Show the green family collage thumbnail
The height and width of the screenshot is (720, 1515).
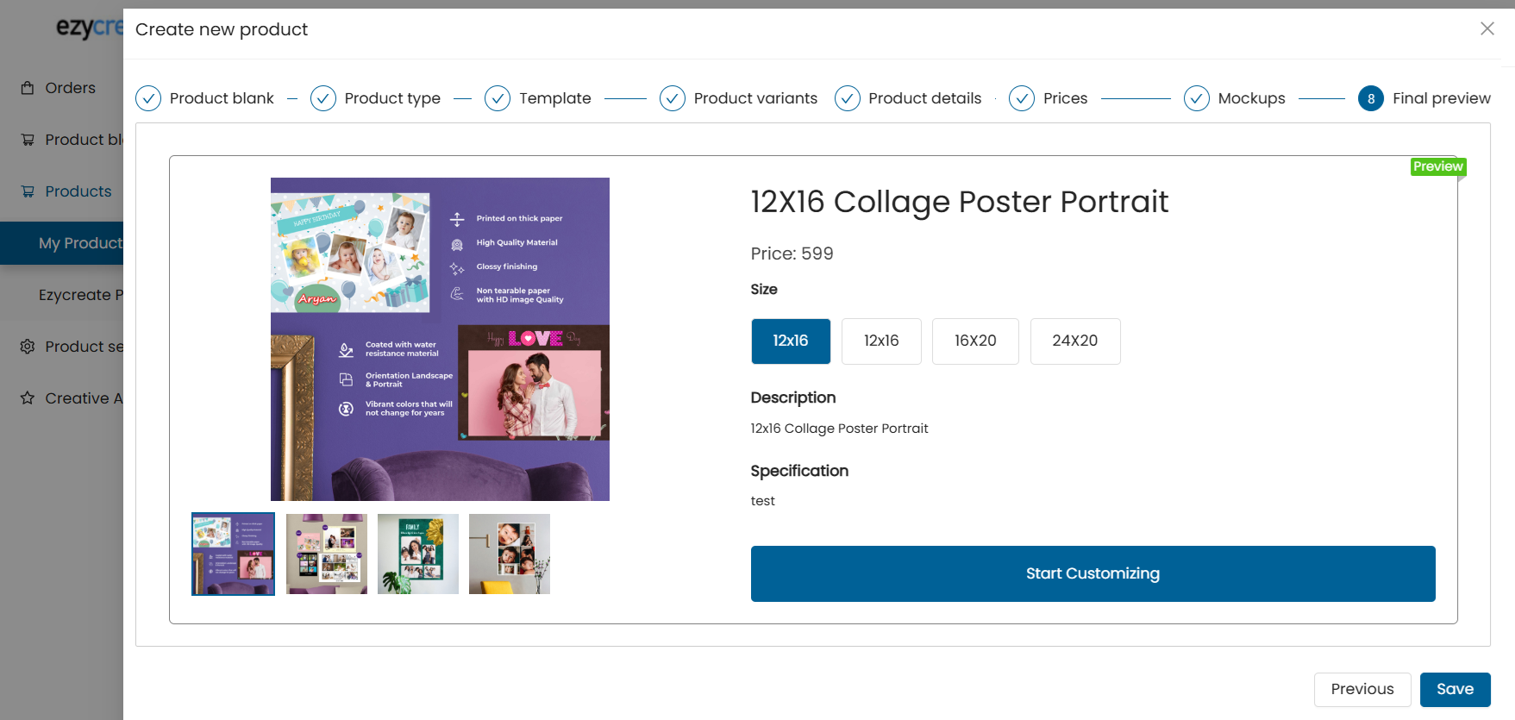[x=418, y=554]
